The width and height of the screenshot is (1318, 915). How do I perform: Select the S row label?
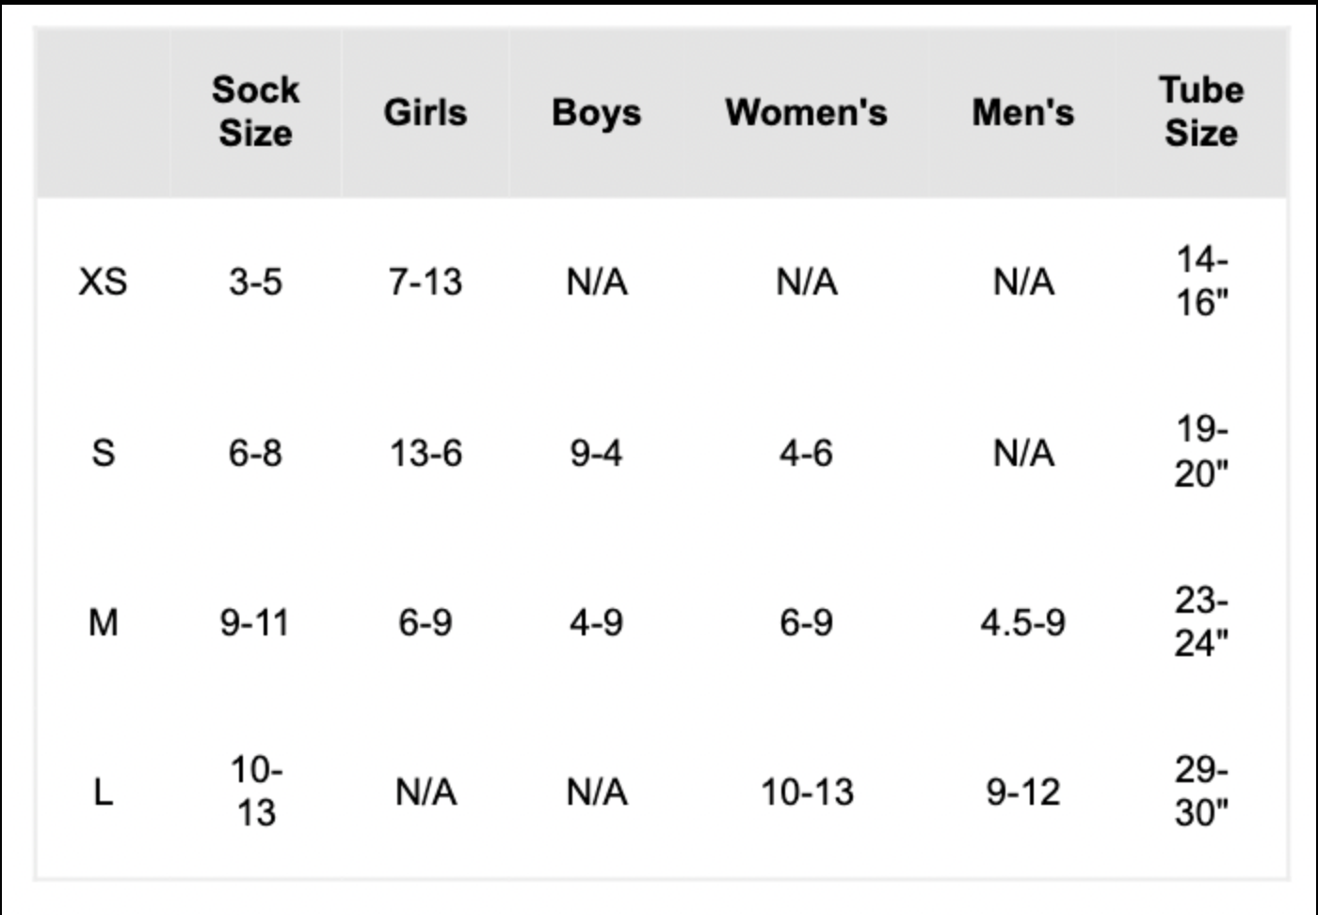103,453
